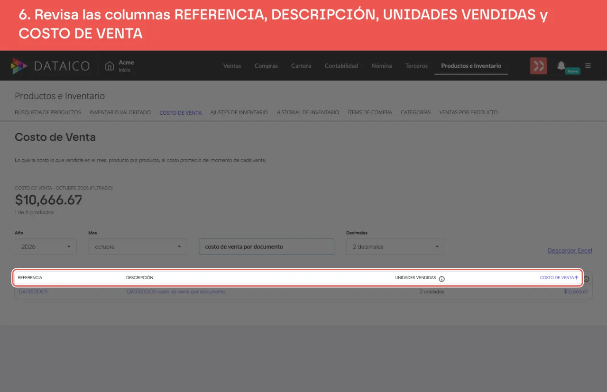Open the Año 2026 dropdown
This screenshot has width=607, height=392.
click(46, 246)
